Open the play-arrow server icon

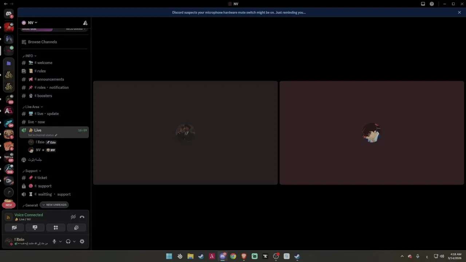coord(9,181)
